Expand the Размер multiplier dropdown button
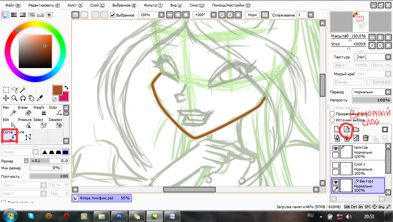 [26, 161]
